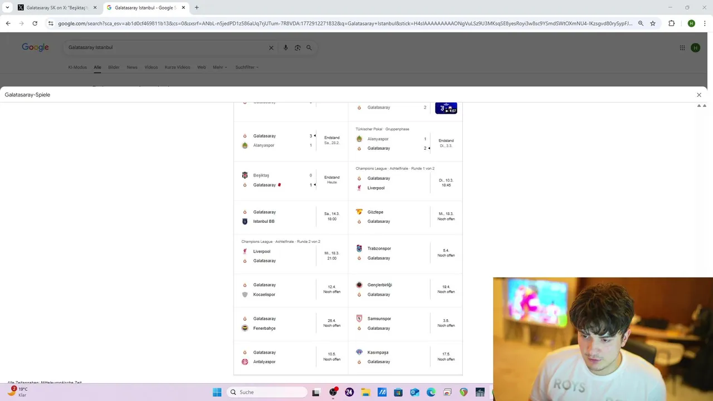The image size is (713, 401).
Task: Click the taskbar Suche search box
Action: click(268, 392)
